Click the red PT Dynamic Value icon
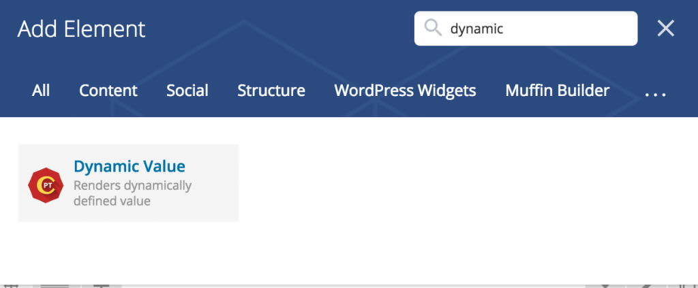The height and width of the screenshot is (288, 698). coord(46,185)
